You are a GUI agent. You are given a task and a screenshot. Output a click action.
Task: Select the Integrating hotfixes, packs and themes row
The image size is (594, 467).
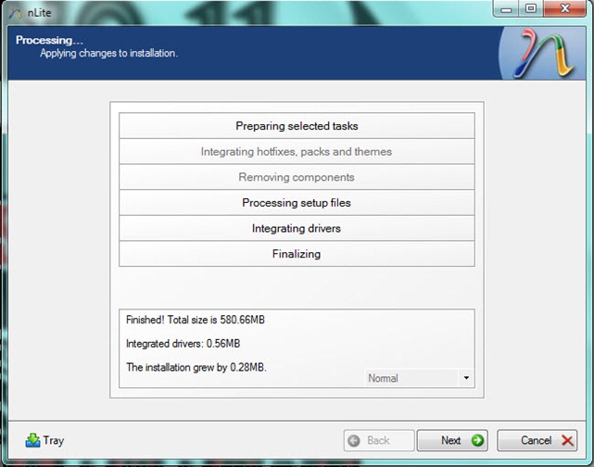(x=297, y=152)
